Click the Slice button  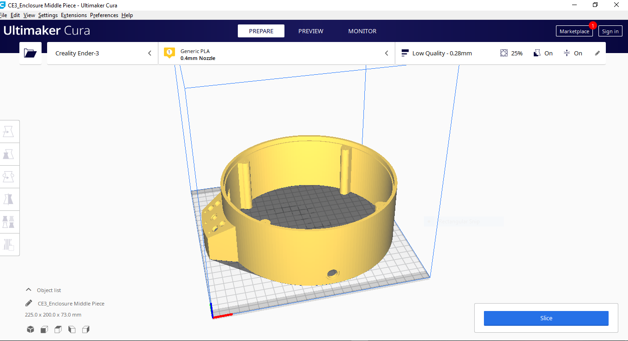click(546, 318)
